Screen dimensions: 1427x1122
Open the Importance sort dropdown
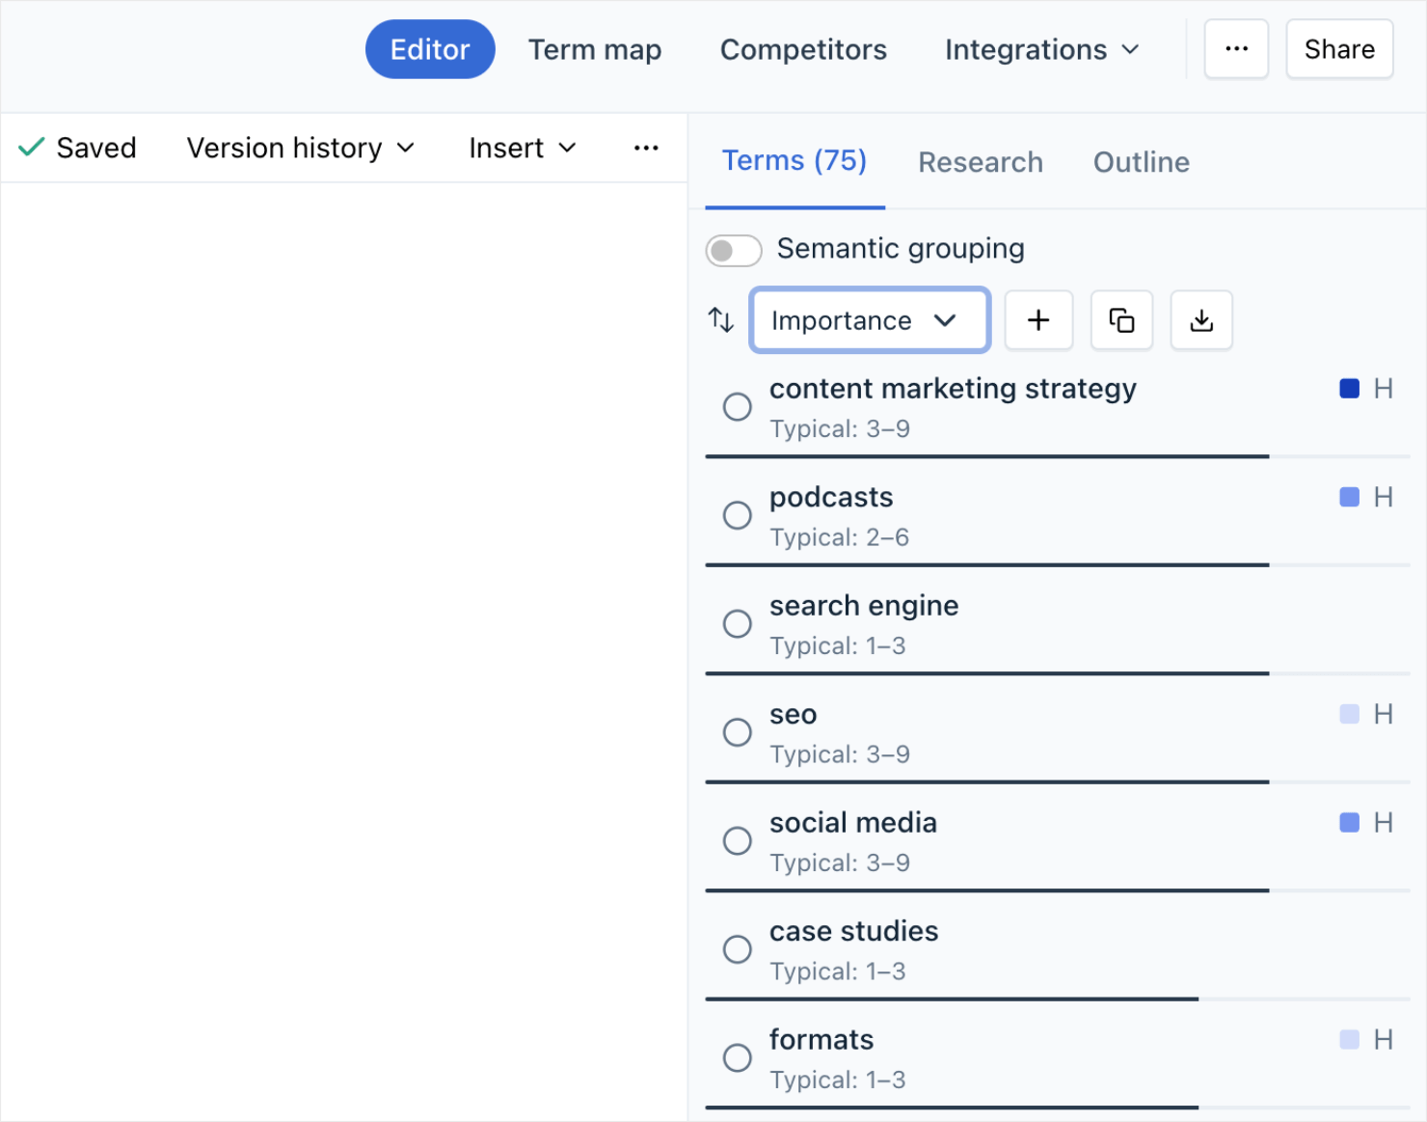pos(870,320)
